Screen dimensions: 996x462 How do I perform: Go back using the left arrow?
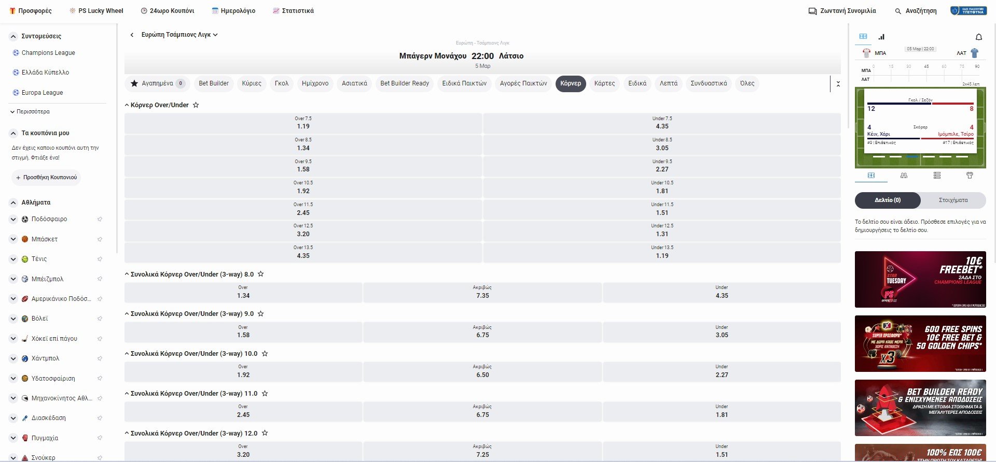[x=132, y=35]
